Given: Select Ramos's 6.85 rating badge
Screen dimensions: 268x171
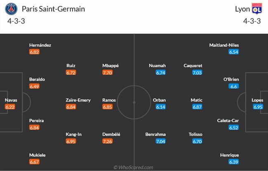Looking at the screenshot, I should point(108,107).
